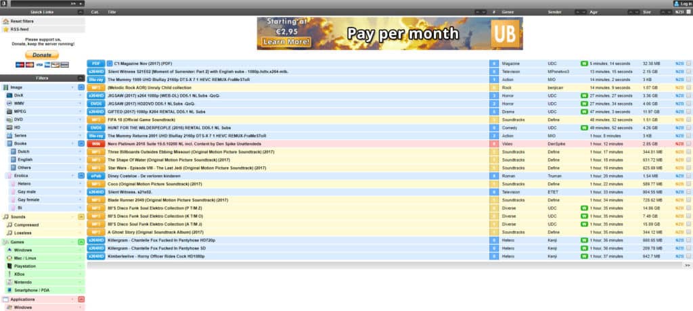Download NZB for Silent Witness S21E02 row

679,71
